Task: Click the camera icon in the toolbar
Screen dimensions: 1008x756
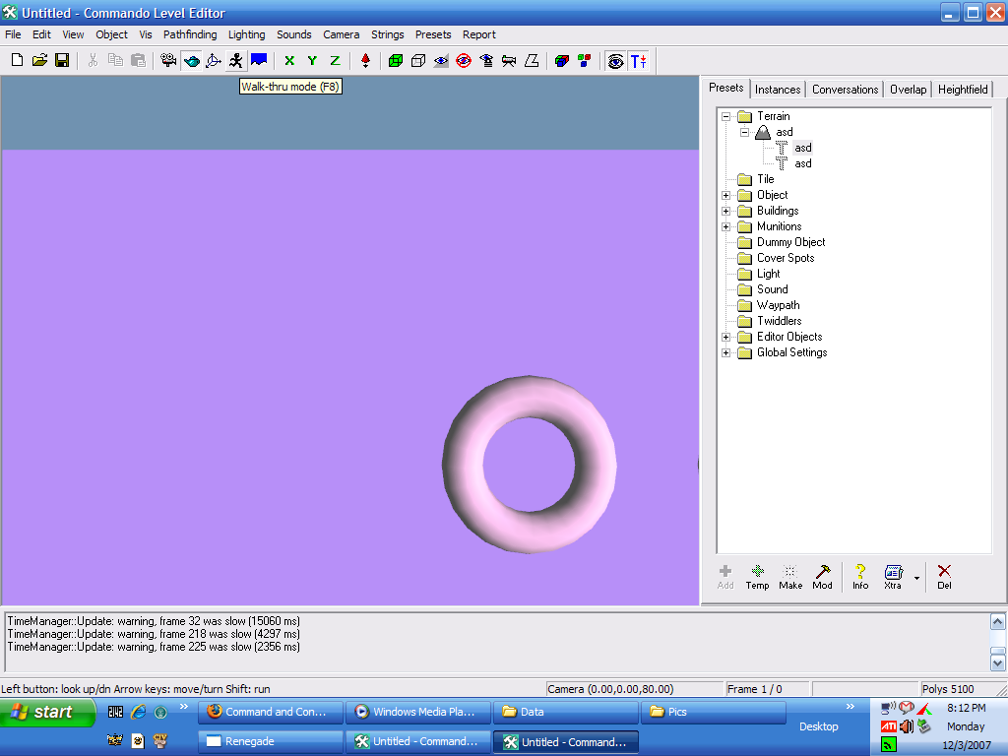Action: point(168,61)
